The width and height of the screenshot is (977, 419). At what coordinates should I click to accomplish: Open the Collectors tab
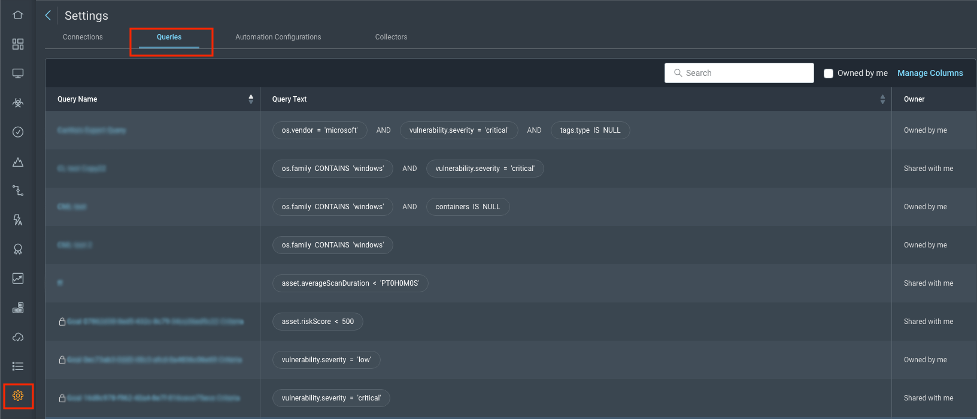(x=391, y=37)
